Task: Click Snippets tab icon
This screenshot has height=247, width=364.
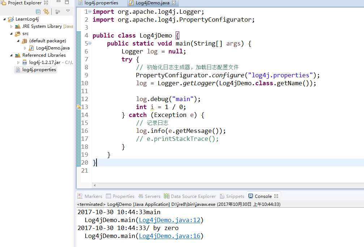Action: click(x=222, y=196)
